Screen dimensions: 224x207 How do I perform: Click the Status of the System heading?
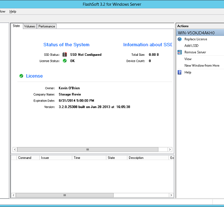click(66, 45)
